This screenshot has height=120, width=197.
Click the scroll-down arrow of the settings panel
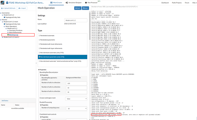coord(90,119)
